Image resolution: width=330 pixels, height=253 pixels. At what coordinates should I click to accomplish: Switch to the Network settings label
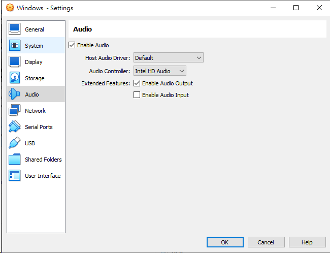pyautogui.click(x=35, y=111)
